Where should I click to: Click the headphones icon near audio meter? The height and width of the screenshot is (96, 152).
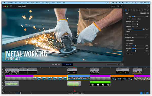point(119,64)
